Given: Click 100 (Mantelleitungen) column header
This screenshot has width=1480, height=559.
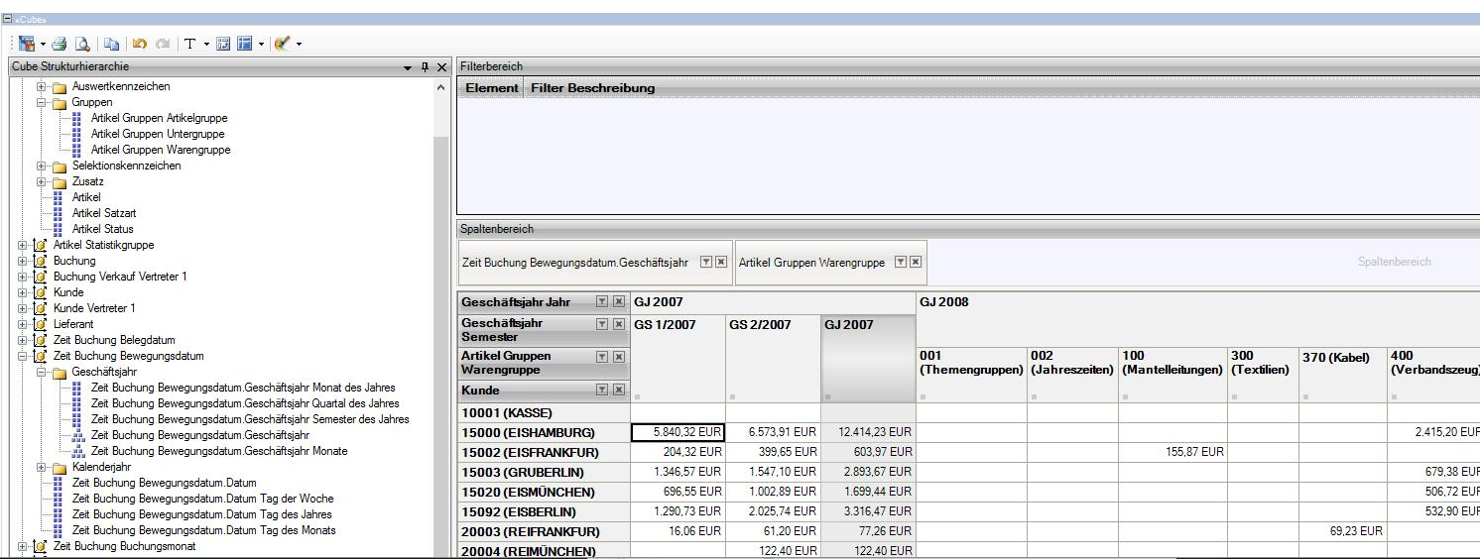Looking at the screenshot, I should point(1172,374).
